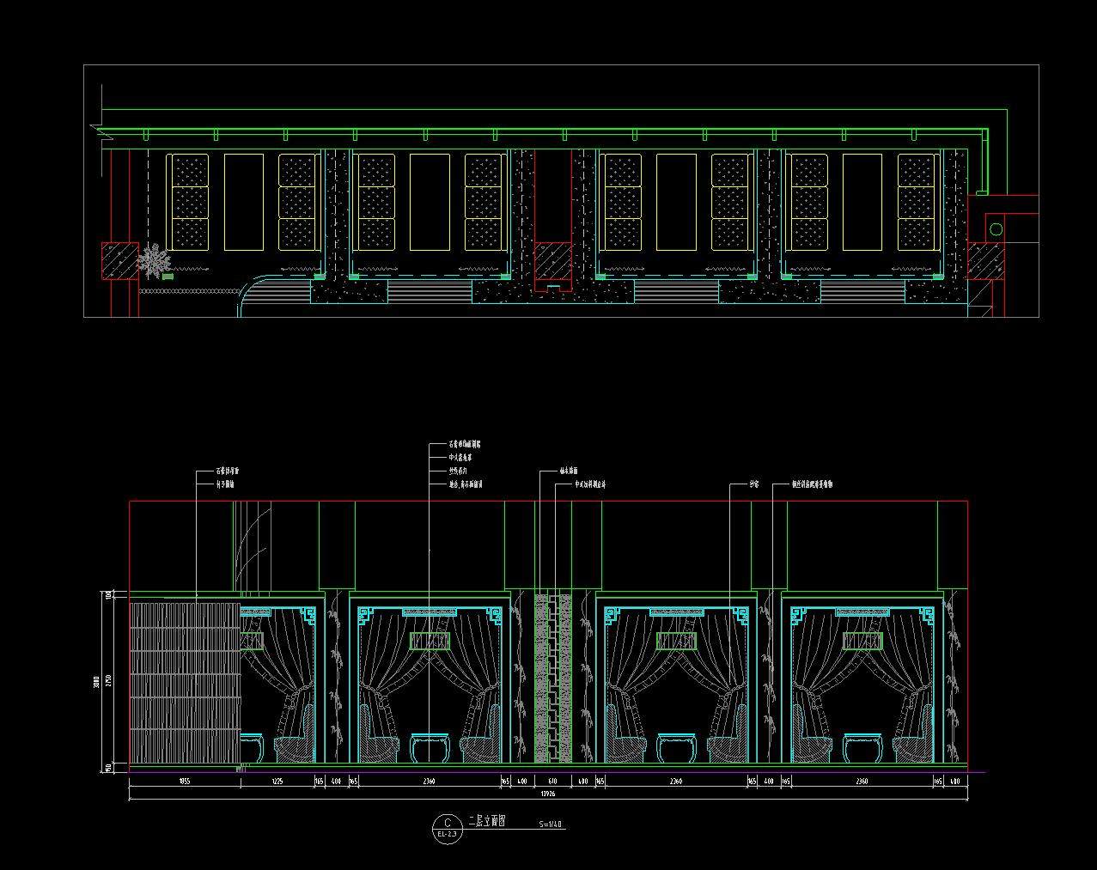Select the plant symbol in the floor plan
This screenshot has height=870, width=1097.
pyautogui.click(x=155, y=260)
